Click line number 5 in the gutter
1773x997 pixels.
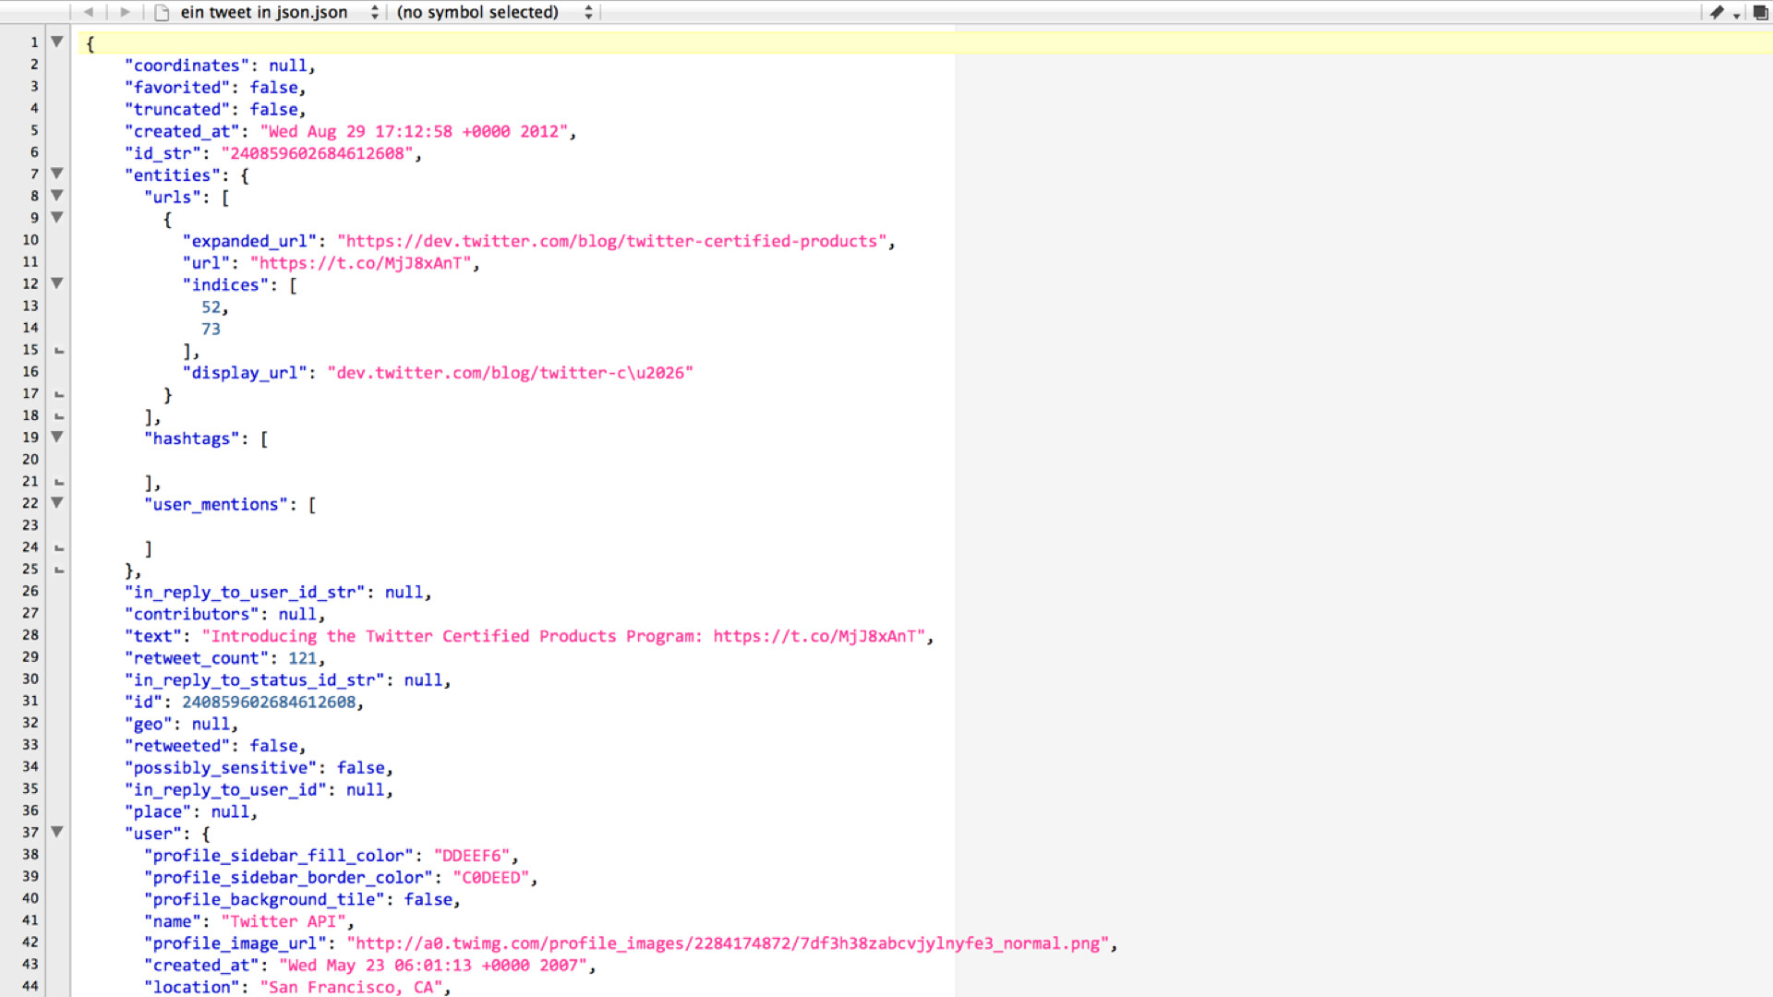tap(34, 130)
